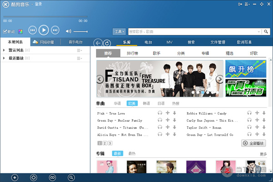Select the 排行榜 sub-tab

pos(132,53)
